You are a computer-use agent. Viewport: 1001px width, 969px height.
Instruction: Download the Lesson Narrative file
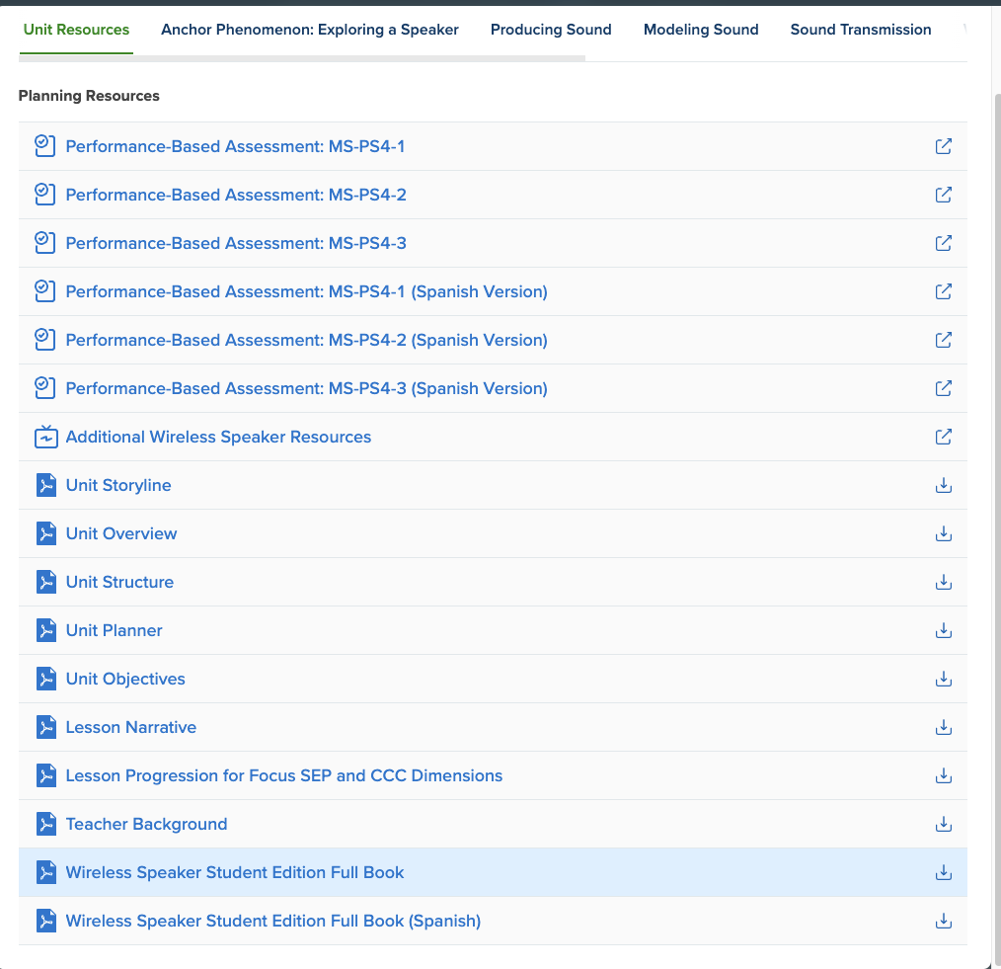pyautogui.click(x=943, y=727)
